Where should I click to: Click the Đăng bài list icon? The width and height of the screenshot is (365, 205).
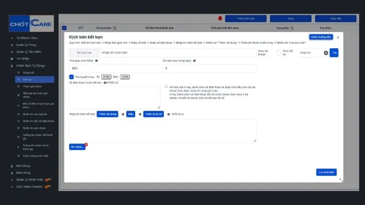[x=18, y=73]
